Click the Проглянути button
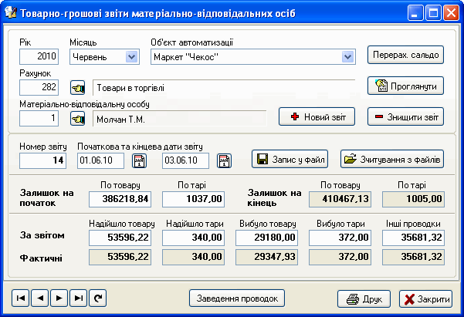 (x=405, y=86)
